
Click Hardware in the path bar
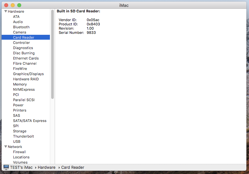(47, 167)
